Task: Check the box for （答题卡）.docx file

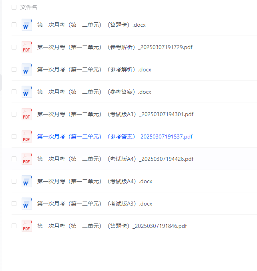Action: click(14, 25)
